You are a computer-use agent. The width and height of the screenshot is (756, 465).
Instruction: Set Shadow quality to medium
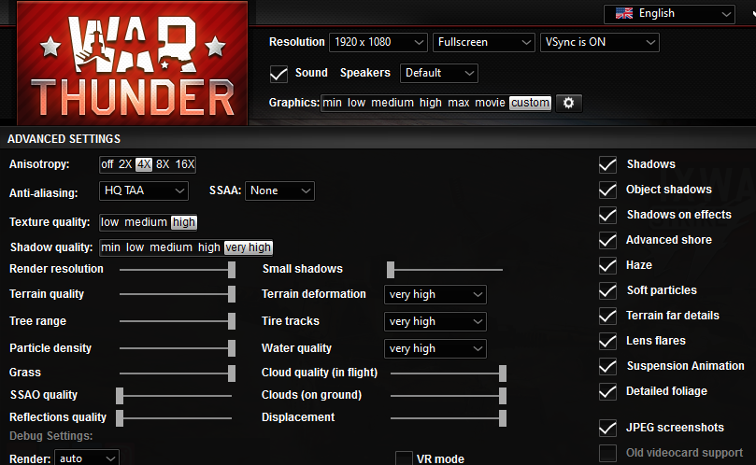tap(171, 247)
